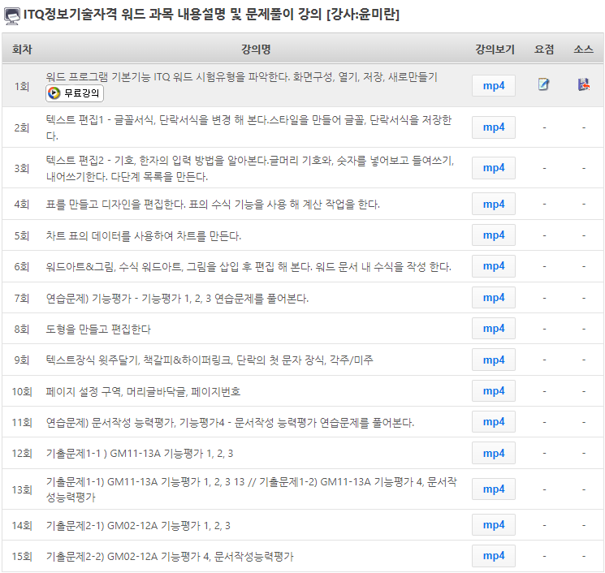Open mp4 video for lecture 8회
Viewport: 605px width, 573px height.
(494, 329)
